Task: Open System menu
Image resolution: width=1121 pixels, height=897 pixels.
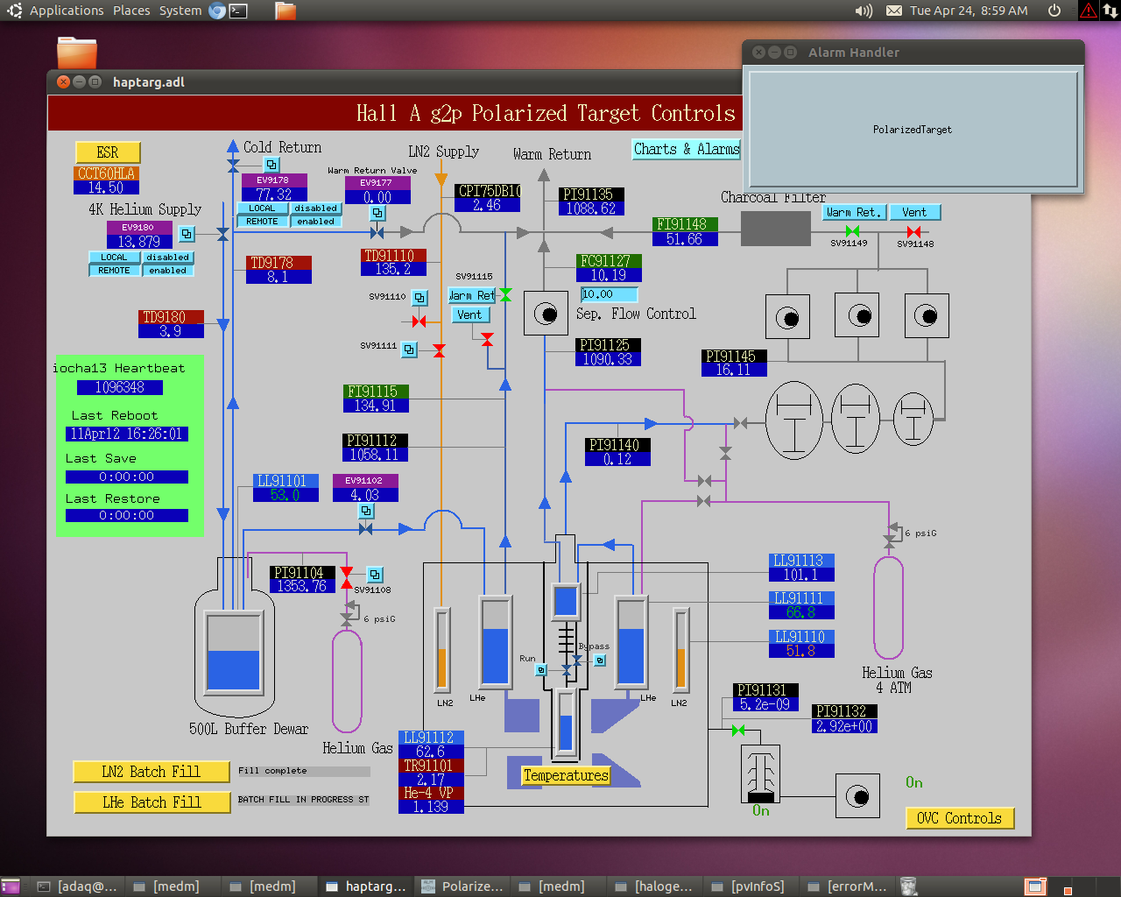Action: point(180,11)
